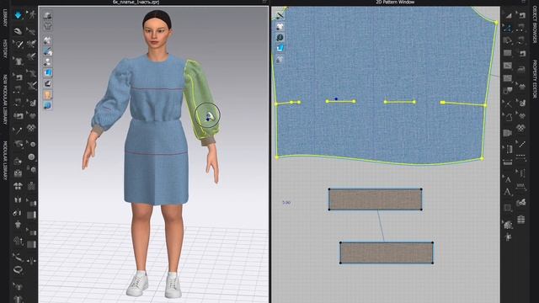Open the PROPERTY EDITOR side tab
This screenshot has width=539, height=303.
point(535,79)
